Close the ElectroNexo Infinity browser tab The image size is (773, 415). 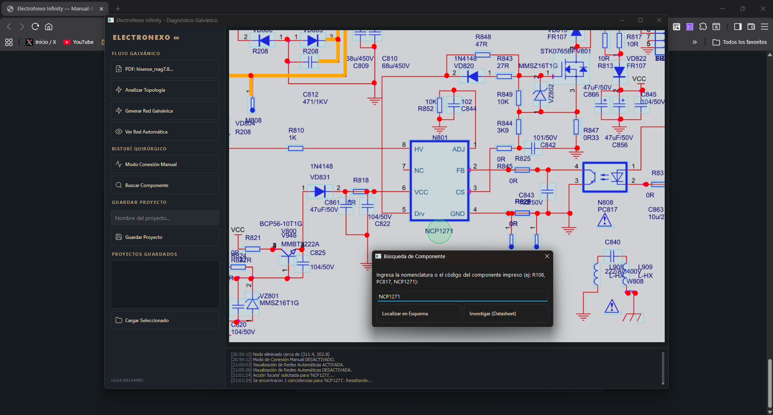pyautogui.click(x=101, y=9)
